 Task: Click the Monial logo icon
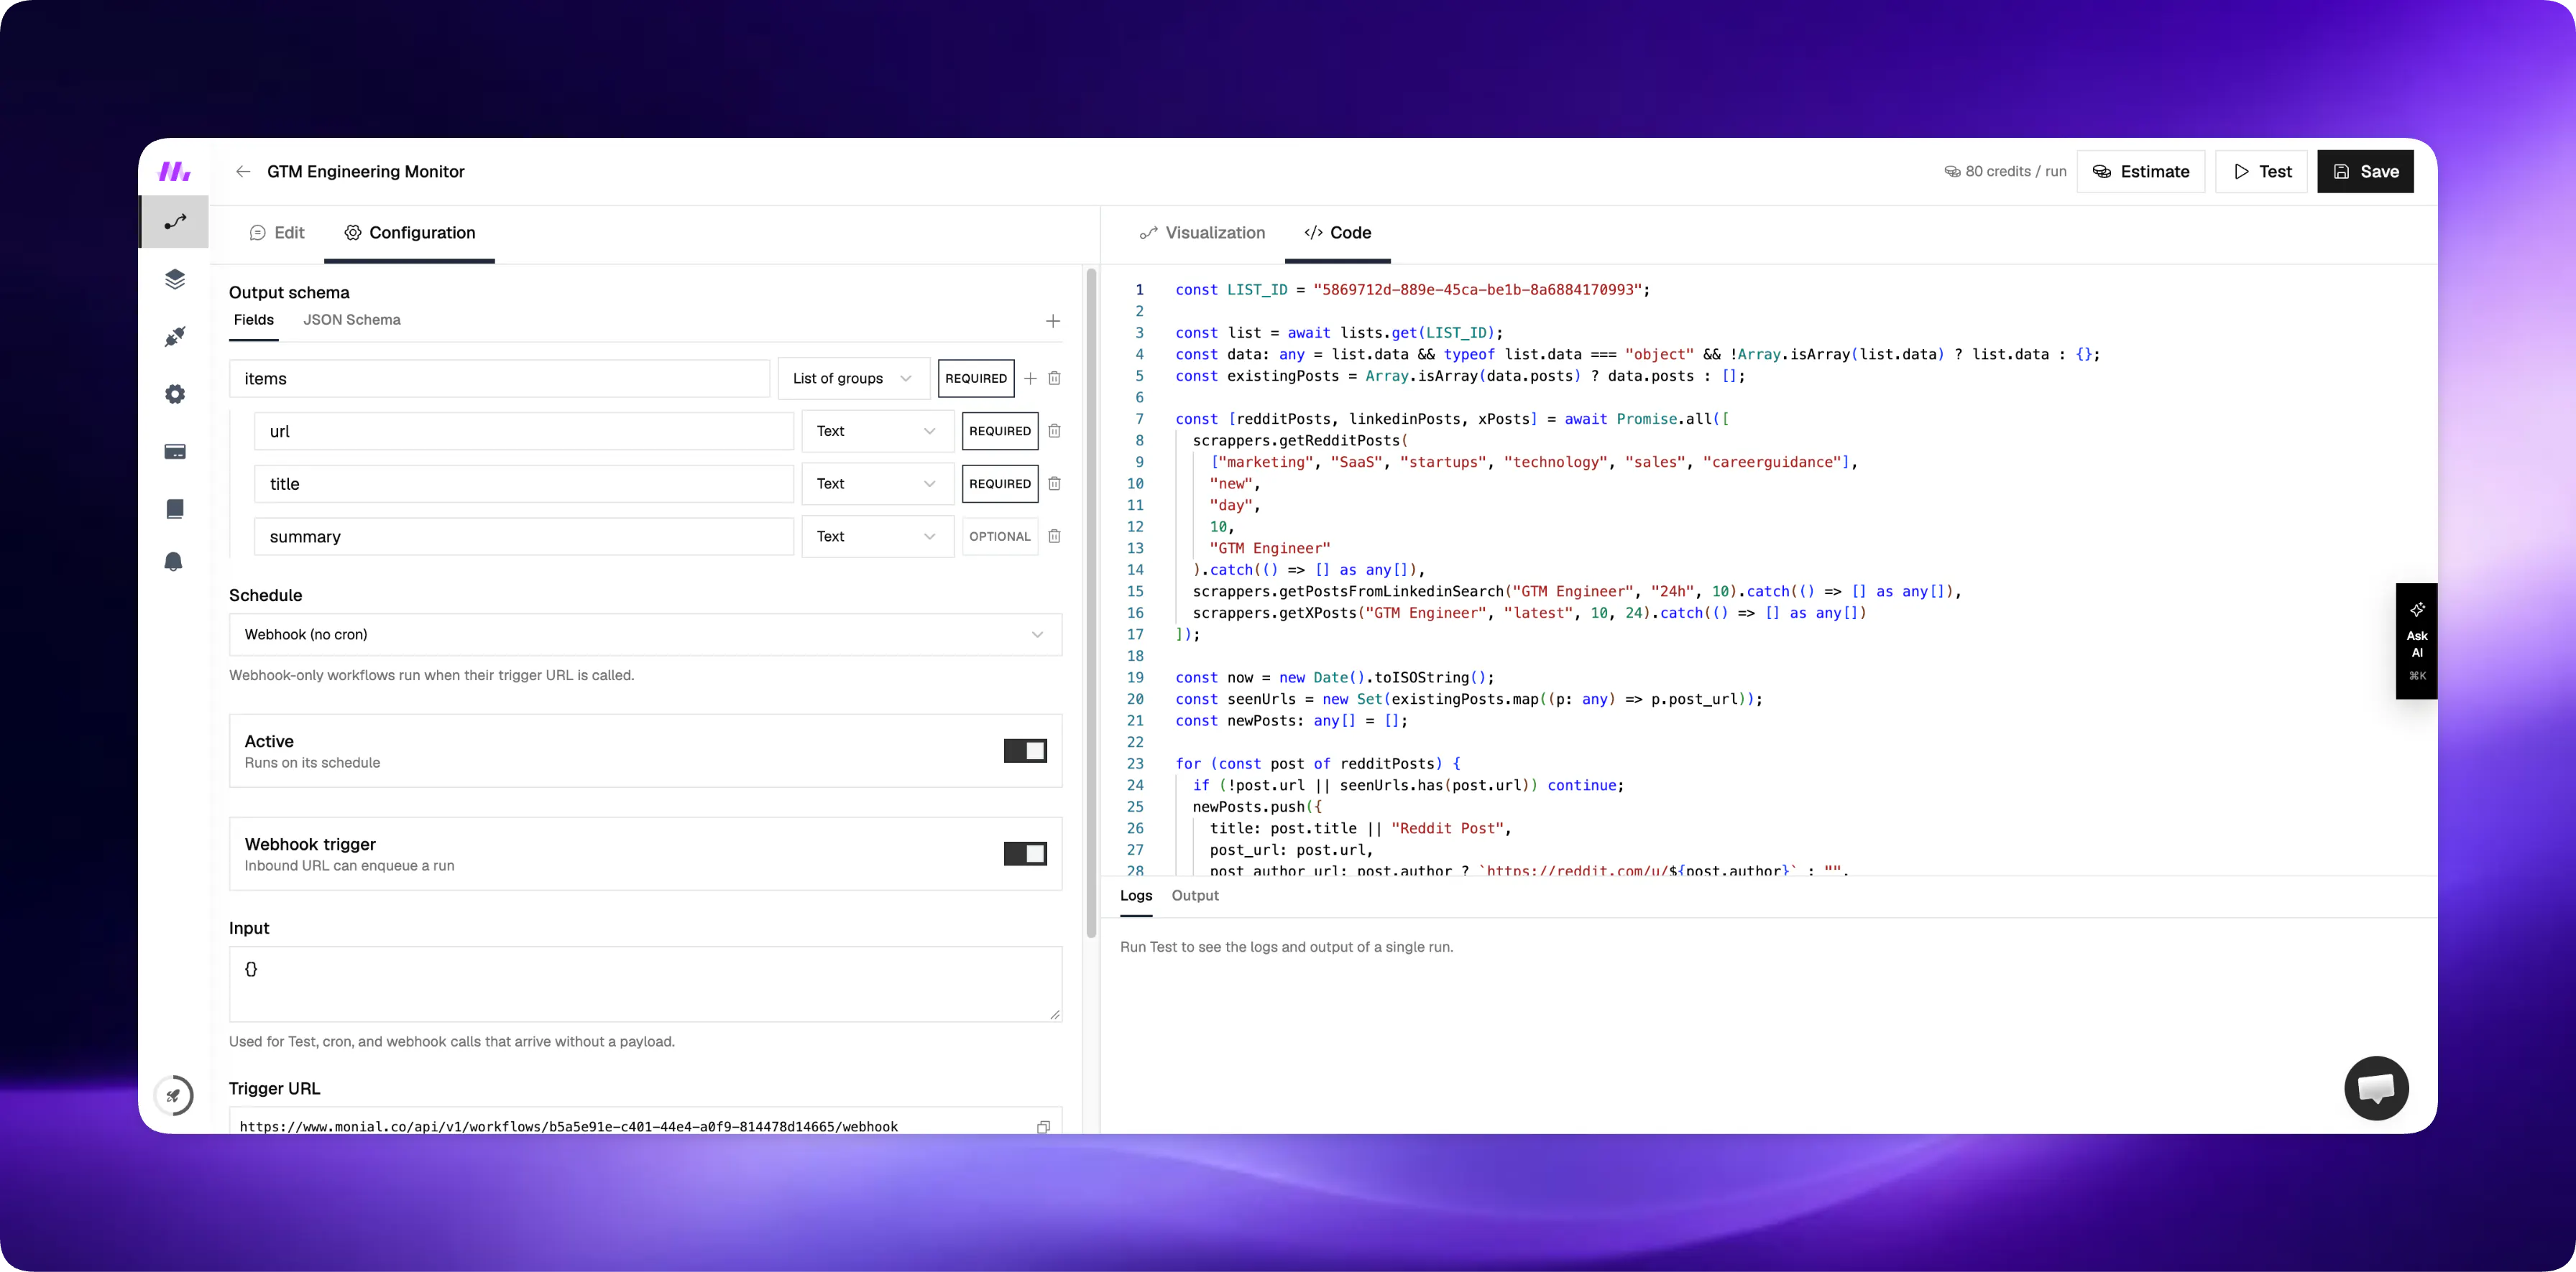pyautogui.click(x=175, y=172)
